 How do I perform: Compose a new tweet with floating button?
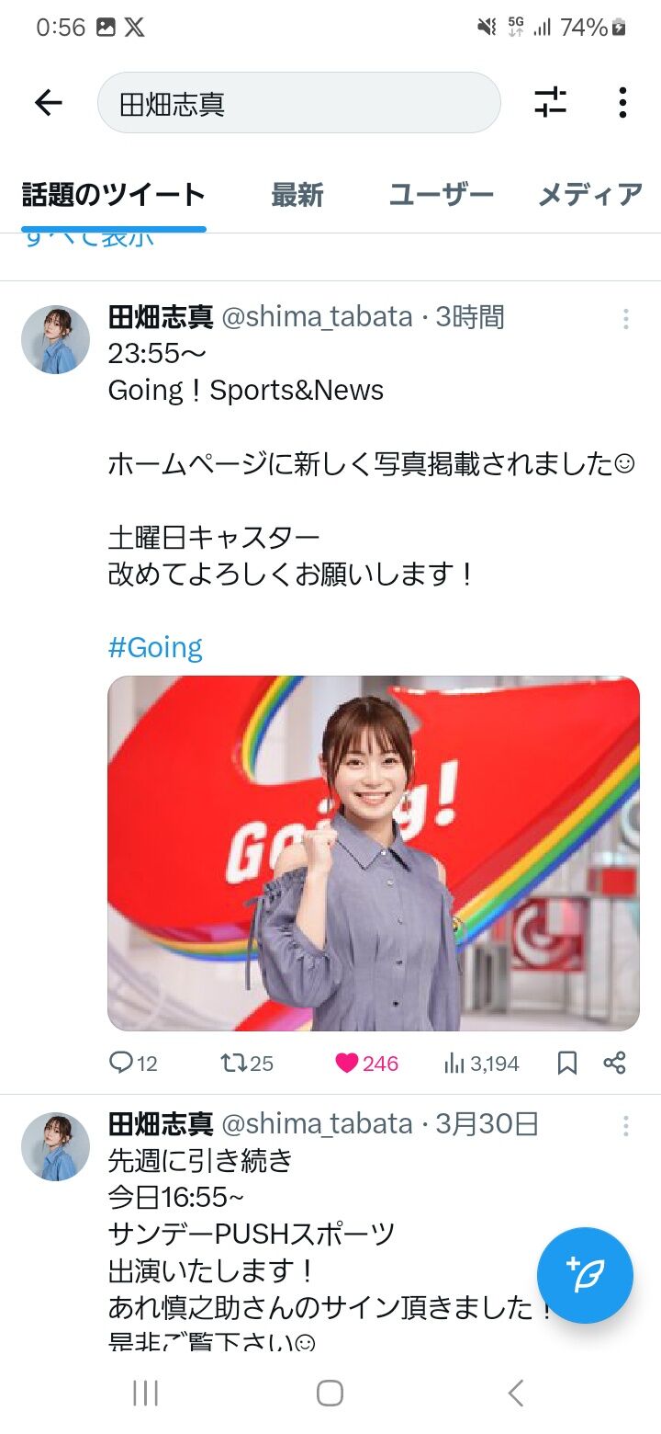pyautogui.click(x=585, y=1275)
